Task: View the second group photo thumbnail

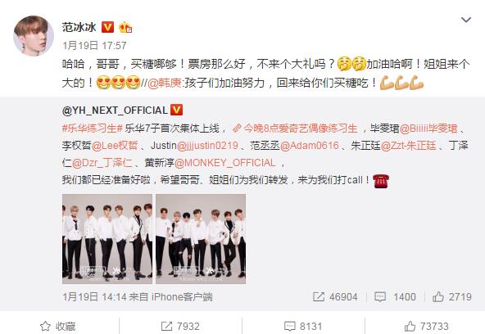Action: 201,239
